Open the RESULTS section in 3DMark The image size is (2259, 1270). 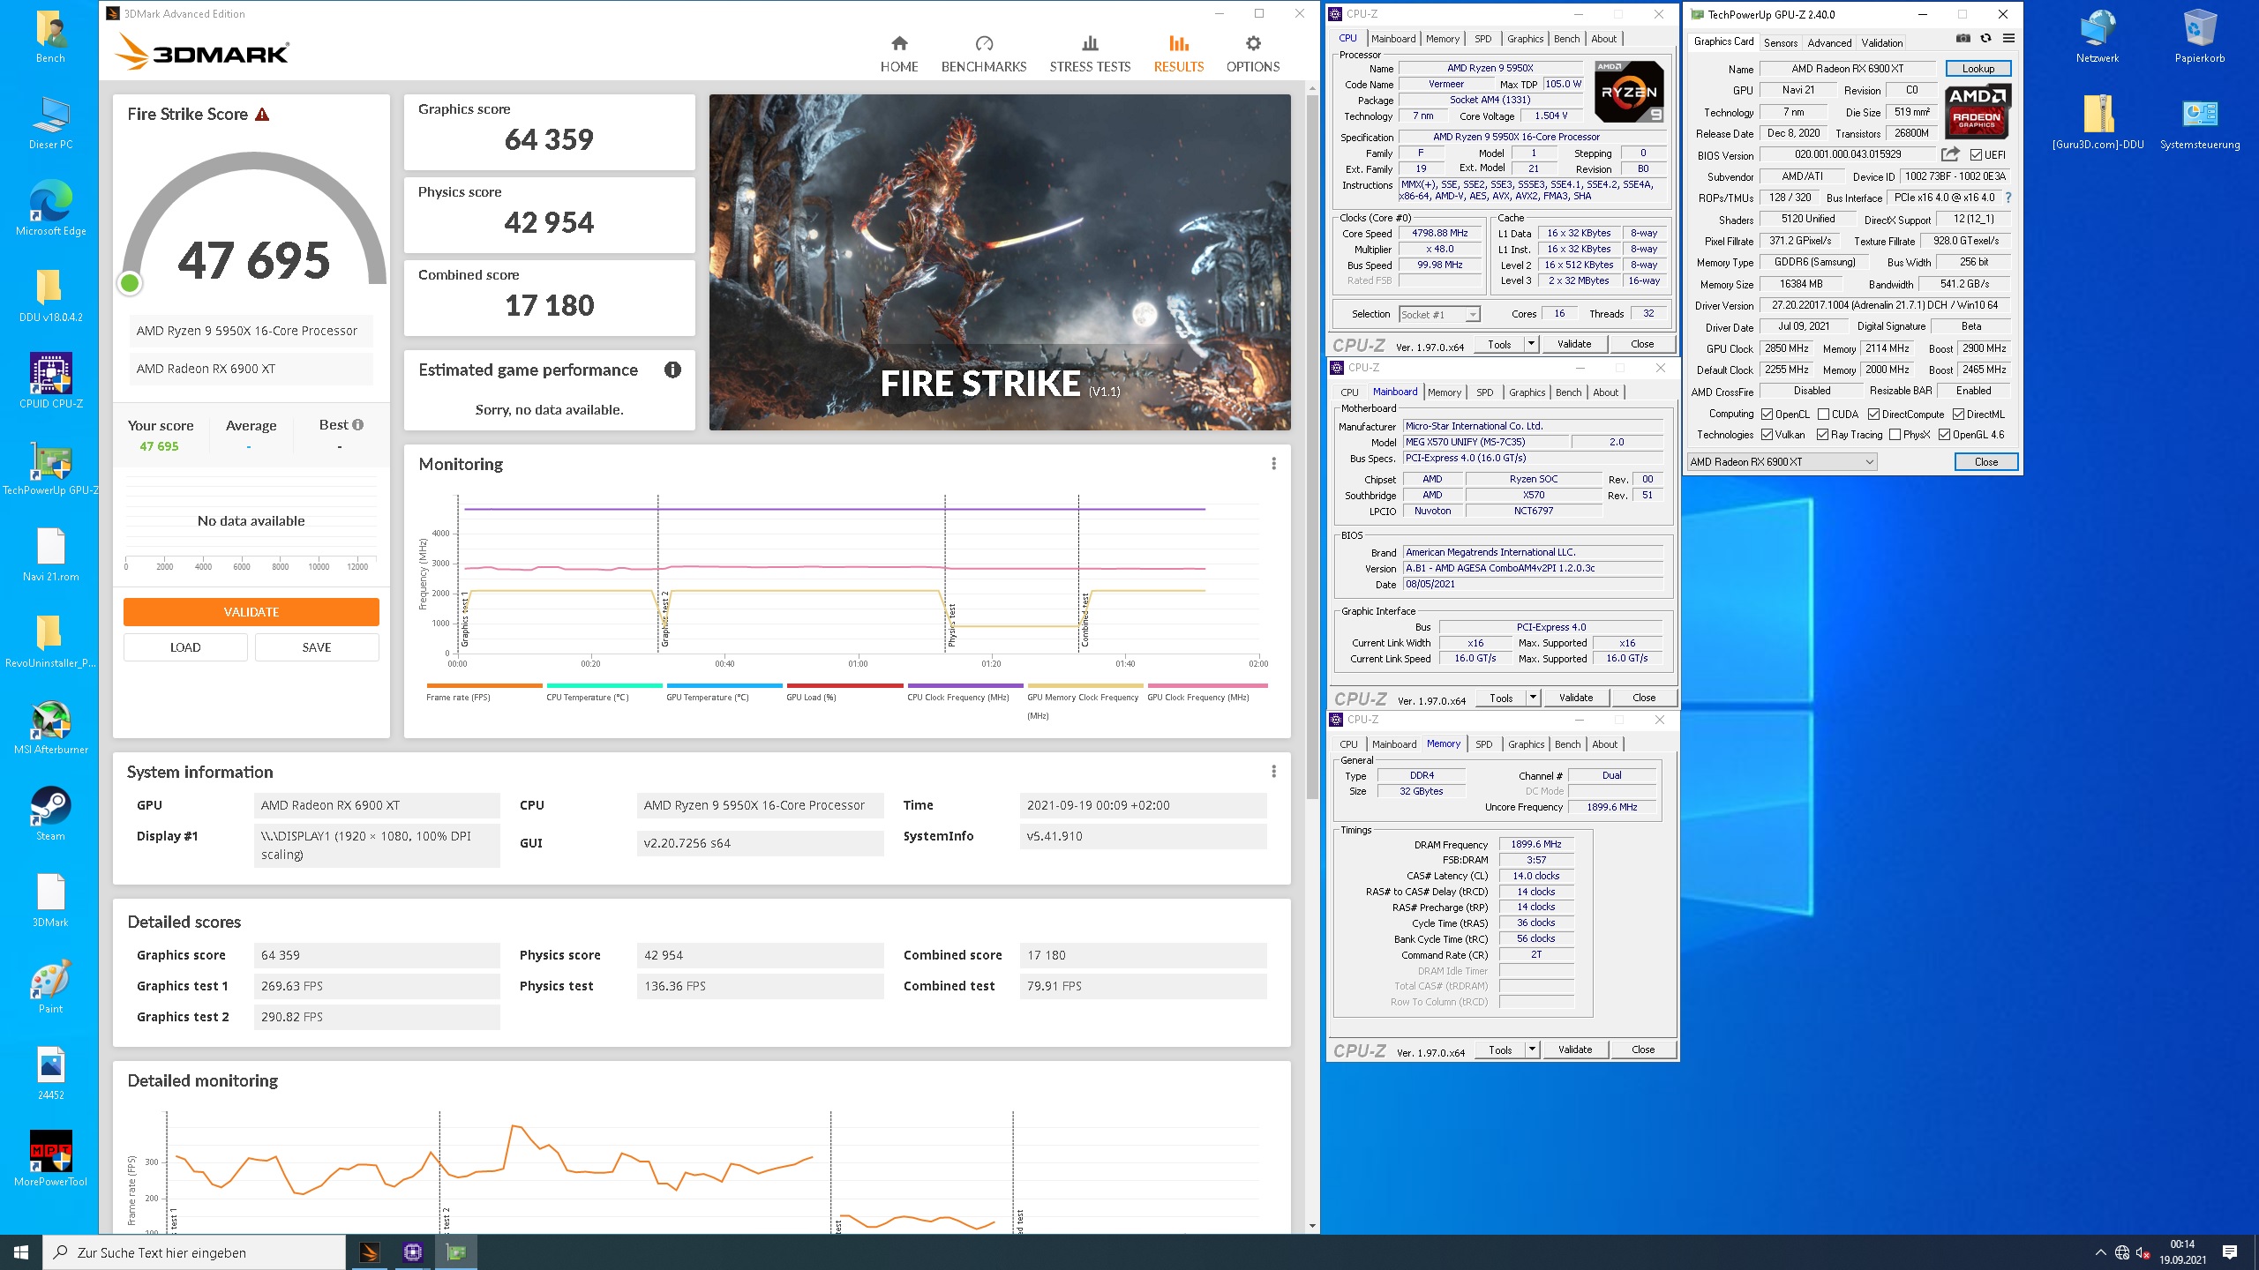tap(1178, 54)
